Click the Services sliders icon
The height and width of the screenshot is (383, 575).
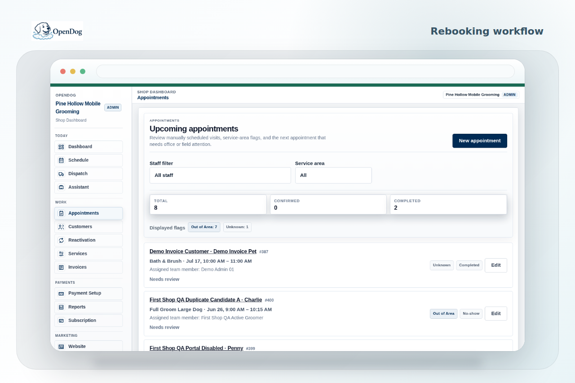point(61,254)
